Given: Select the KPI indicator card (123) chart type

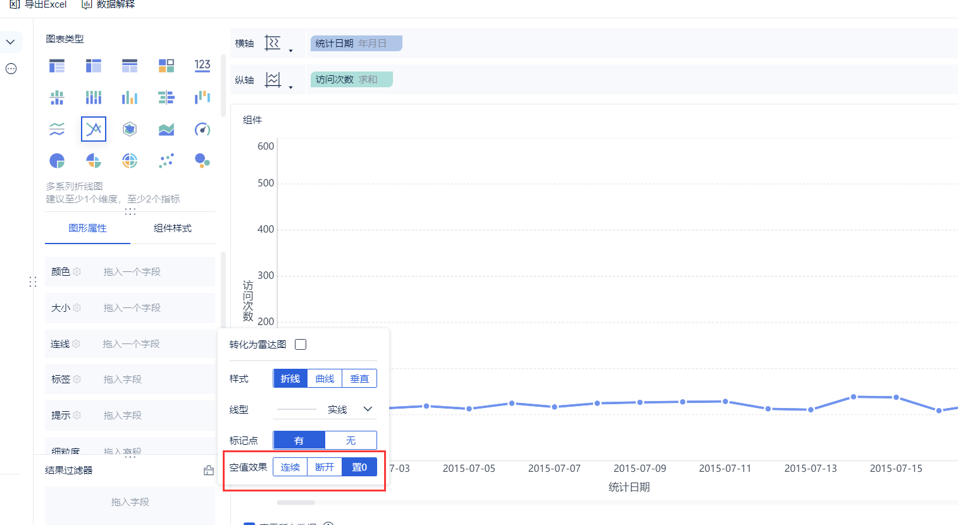Looking at the screenshot, I should (x=202, y=65).
